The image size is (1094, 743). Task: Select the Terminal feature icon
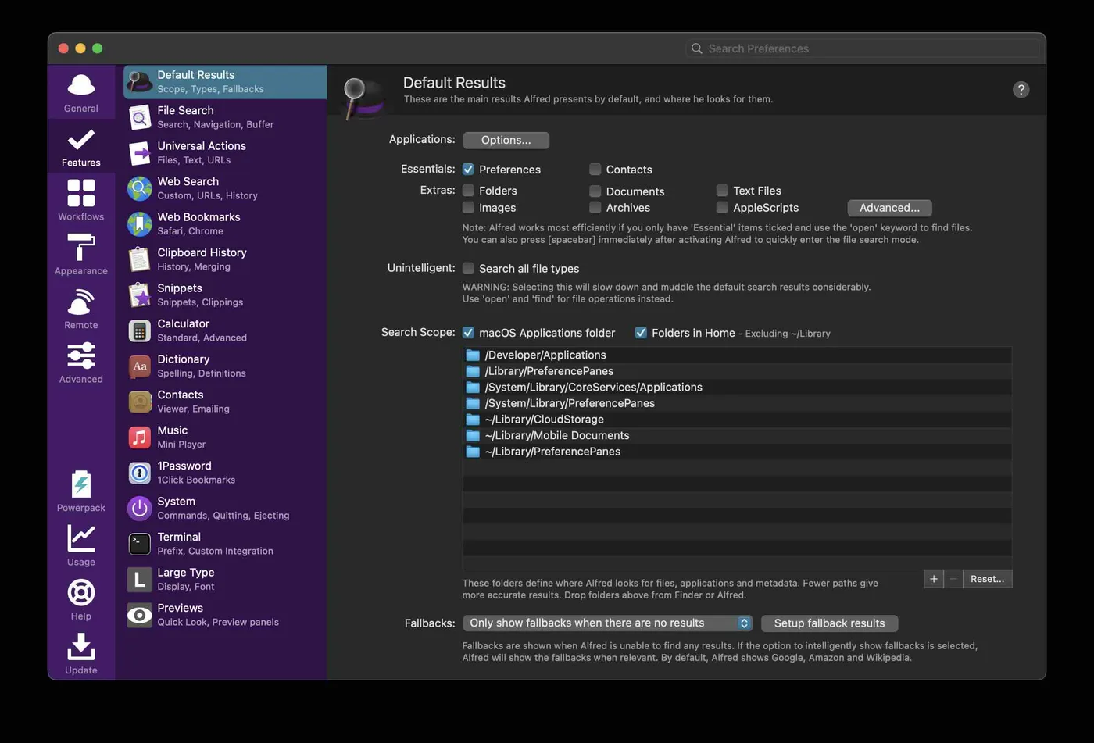pos(138,543)
